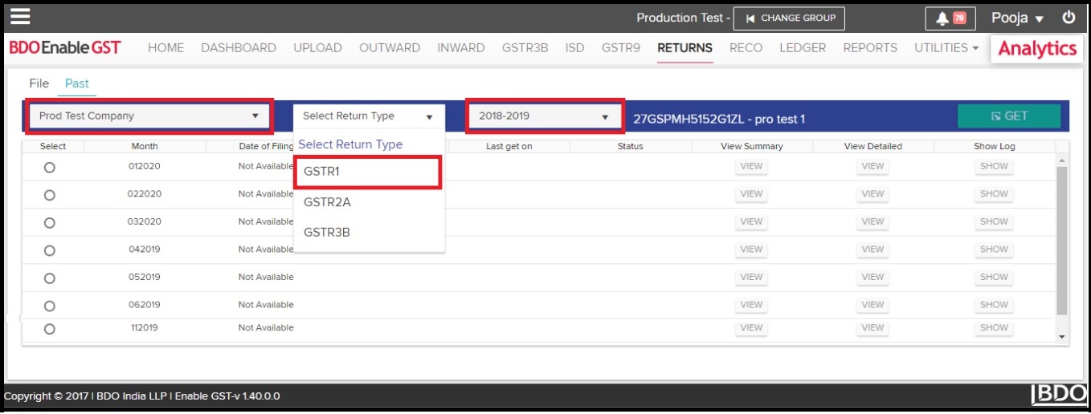Open the Analytics logo panel
Screen dimensions: 1091x414
point(1036,49)
